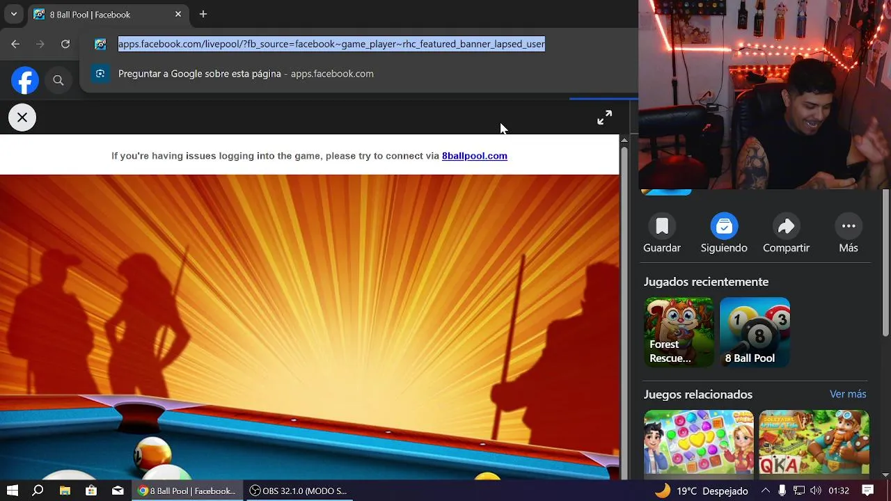Click the Juegos relacionados heading
The height and width of the screenshot is (501, 891).
pyautogui.click(x=697, y=395)
